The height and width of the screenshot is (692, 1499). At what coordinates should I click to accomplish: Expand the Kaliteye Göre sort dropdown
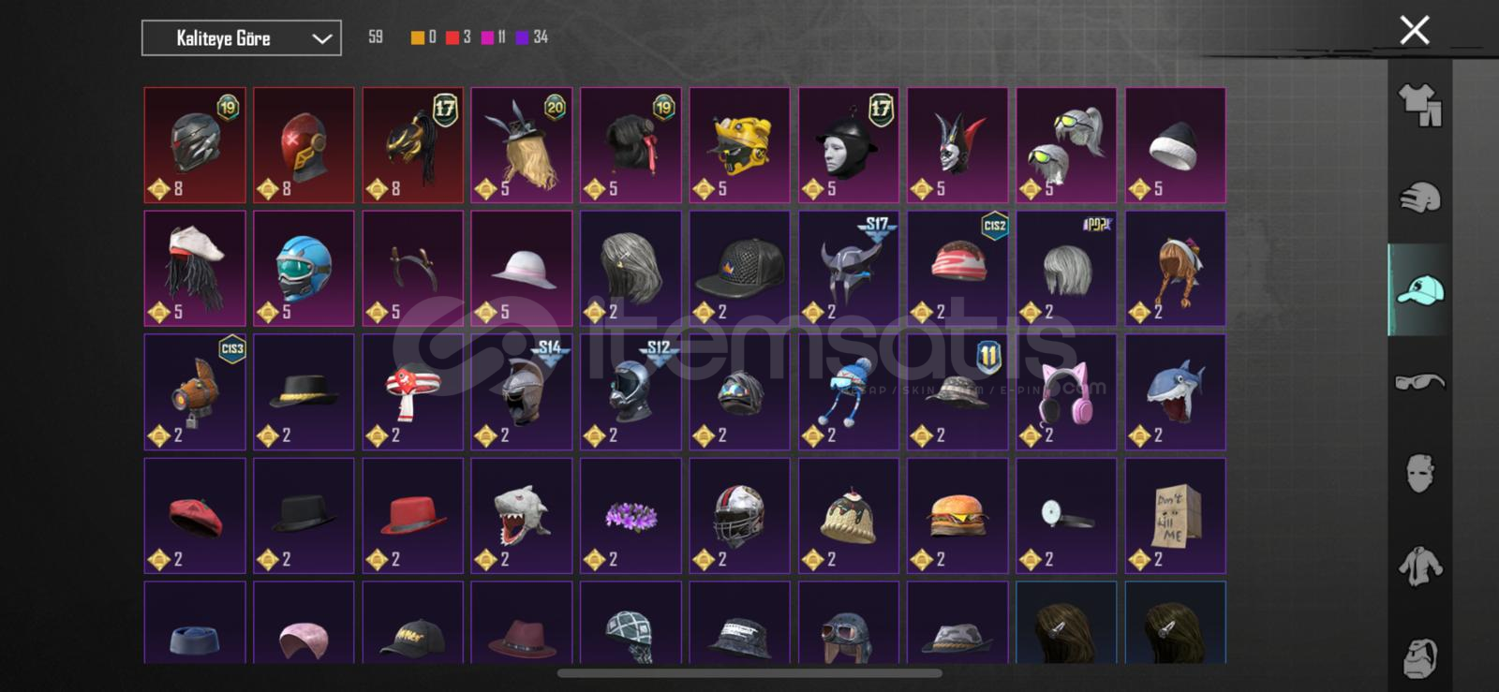tap(242, 38)
